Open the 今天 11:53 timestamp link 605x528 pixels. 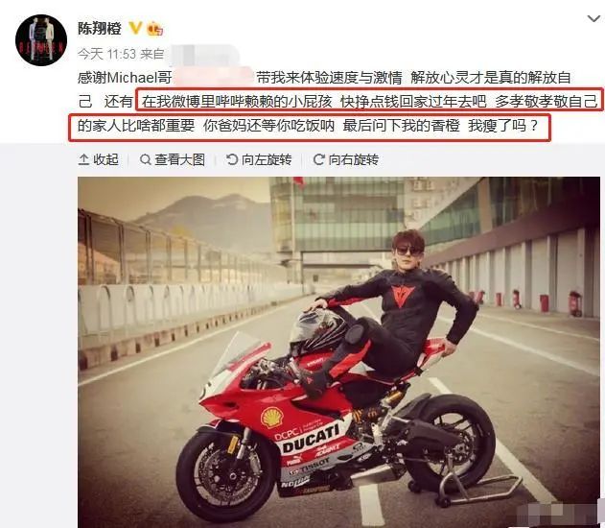(x=106, y=54)
